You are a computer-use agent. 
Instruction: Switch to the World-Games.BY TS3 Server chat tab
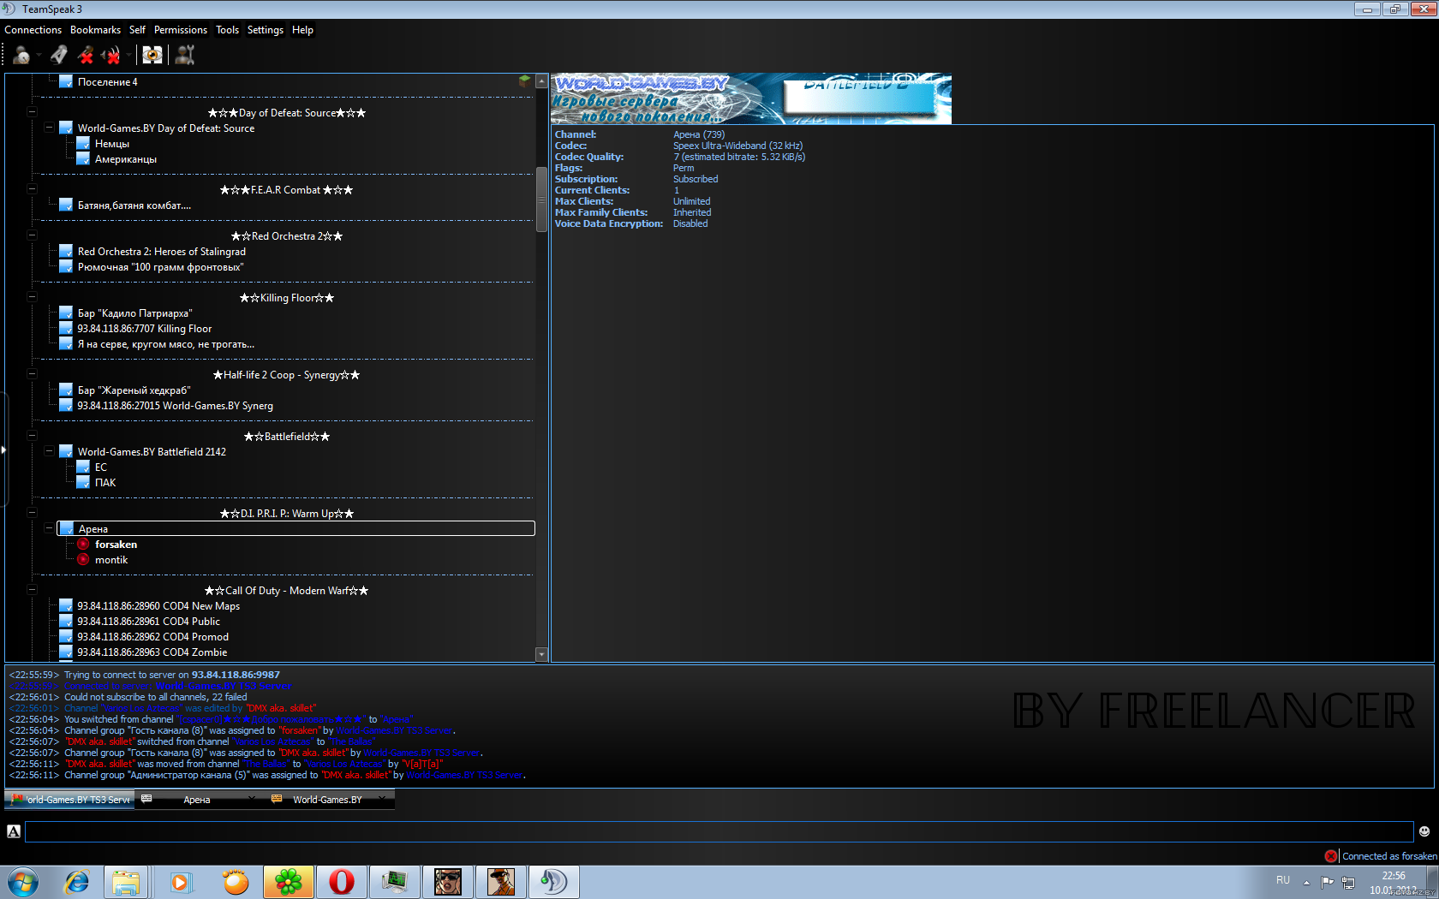69,800
